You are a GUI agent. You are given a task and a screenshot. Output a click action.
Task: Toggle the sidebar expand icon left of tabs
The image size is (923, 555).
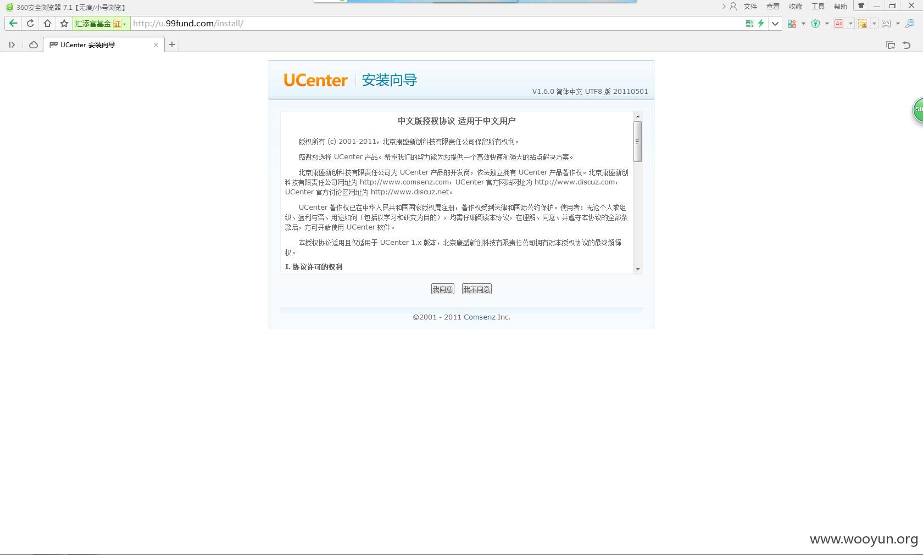(x=12, y=45)
